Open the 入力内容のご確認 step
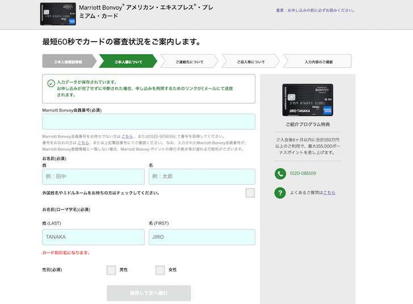Image resolution: width=413 pixels, height=304 pixels. (x=317, y=61)
